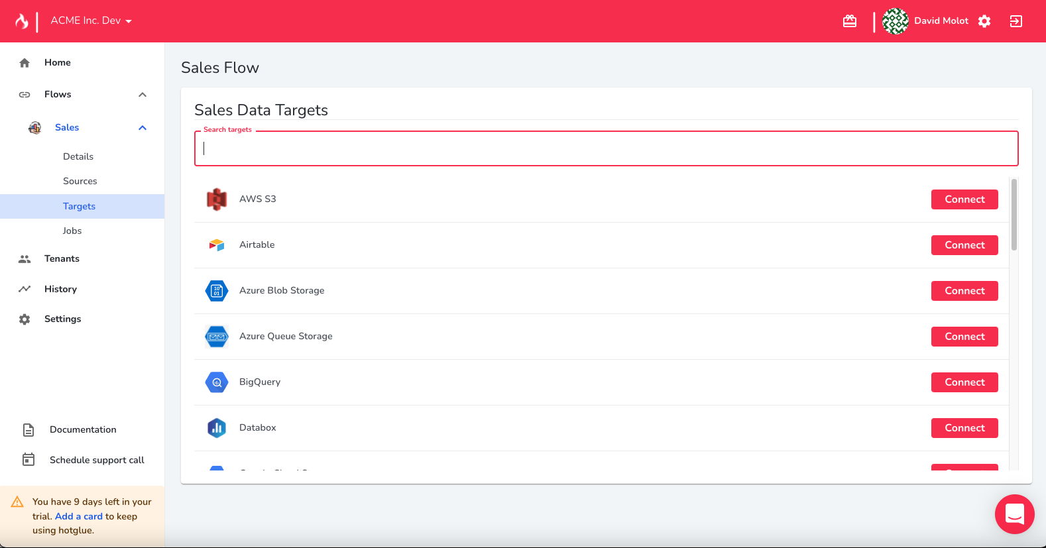This screenshot has height=548, width=1046.
Task: Click the BigQuery label text
Action: [x=260, y=382]
